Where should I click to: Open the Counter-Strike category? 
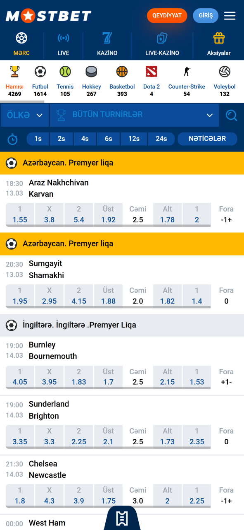[187, 71]
